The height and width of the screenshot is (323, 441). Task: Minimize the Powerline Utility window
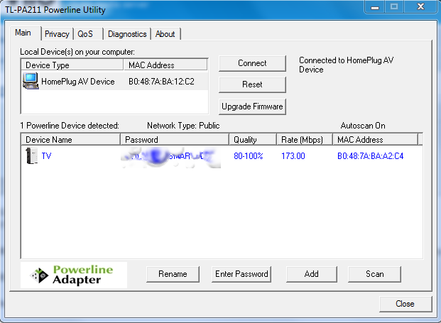(x=375, y=7)
